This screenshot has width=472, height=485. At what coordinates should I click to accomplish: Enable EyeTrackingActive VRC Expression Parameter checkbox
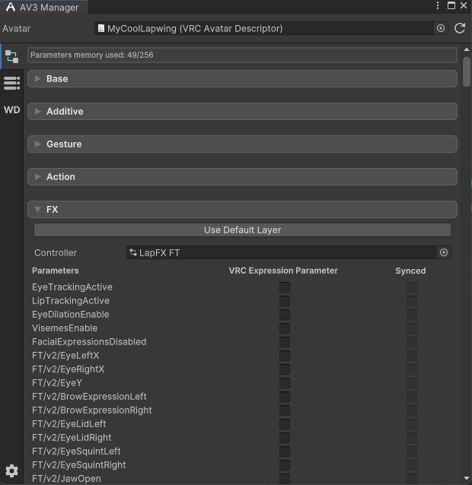pyautogui.click(x=284, y=287)
